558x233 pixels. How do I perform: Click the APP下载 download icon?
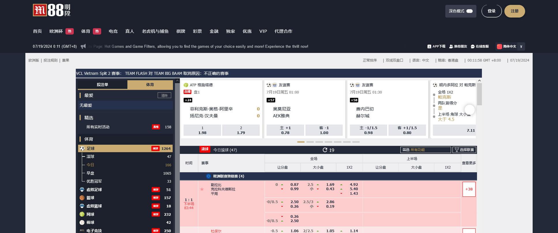(429, 46)
